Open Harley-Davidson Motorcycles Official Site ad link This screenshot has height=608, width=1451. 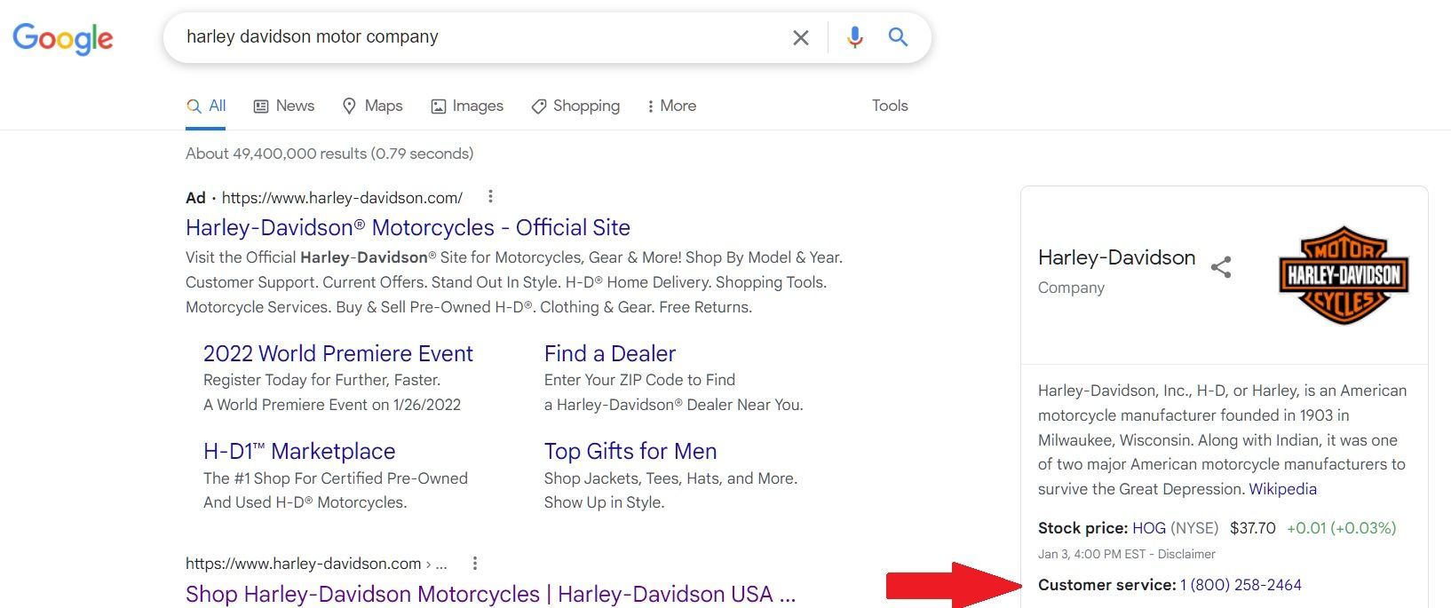click(x=408, y=227)
